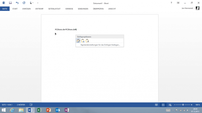Switch to Web Layout view
This screenshot has height=113, width=202.
[170, 105]
